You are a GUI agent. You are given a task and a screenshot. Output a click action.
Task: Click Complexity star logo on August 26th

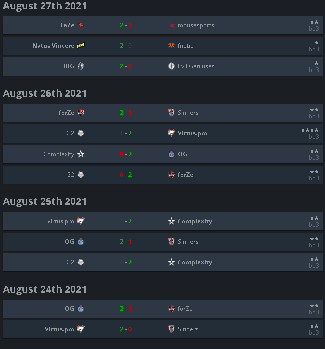[x=80, y=154]
